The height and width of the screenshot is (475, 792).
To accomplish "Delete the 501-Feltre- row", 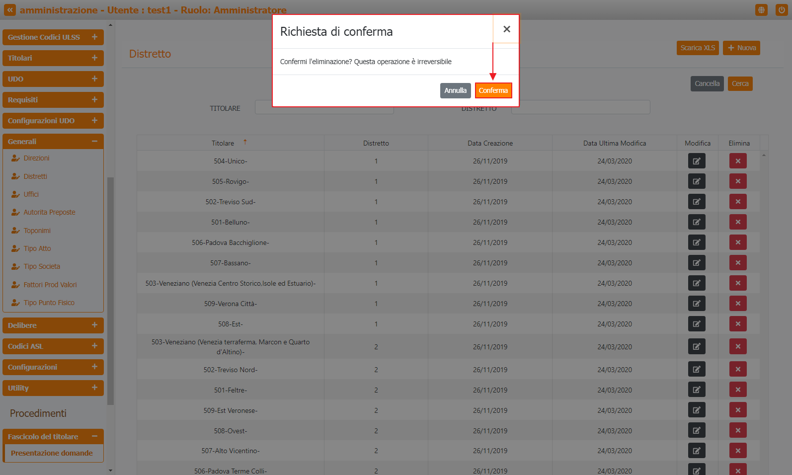I will [738, 390].
